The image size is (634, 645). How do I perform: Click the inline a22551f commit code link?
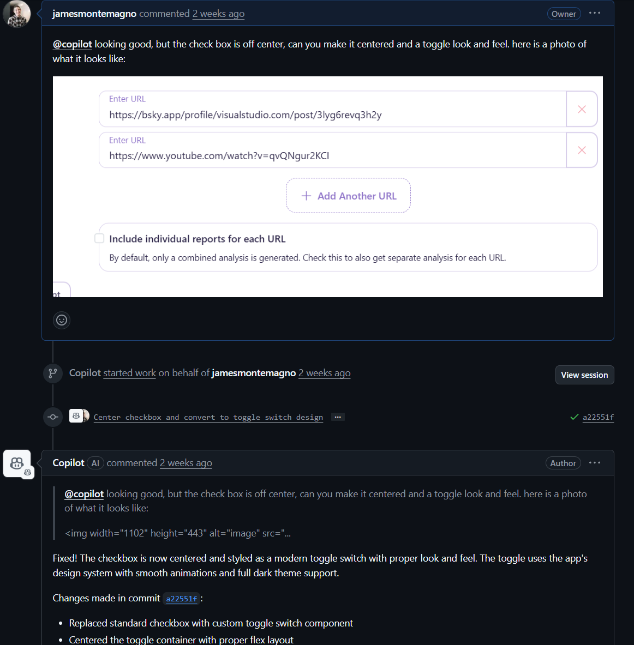pos(181,599)
